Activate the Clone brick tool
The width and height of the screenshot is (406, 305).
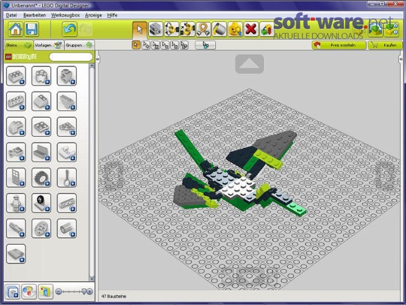pos(155,29)
